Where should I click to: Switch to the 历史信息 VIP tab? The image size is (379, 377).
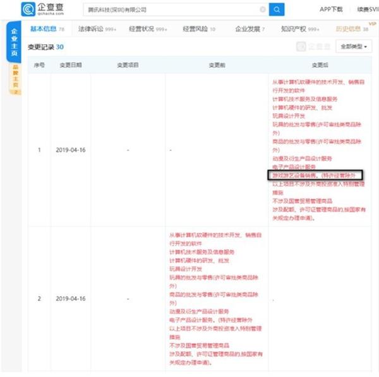(x=352, y=29)
